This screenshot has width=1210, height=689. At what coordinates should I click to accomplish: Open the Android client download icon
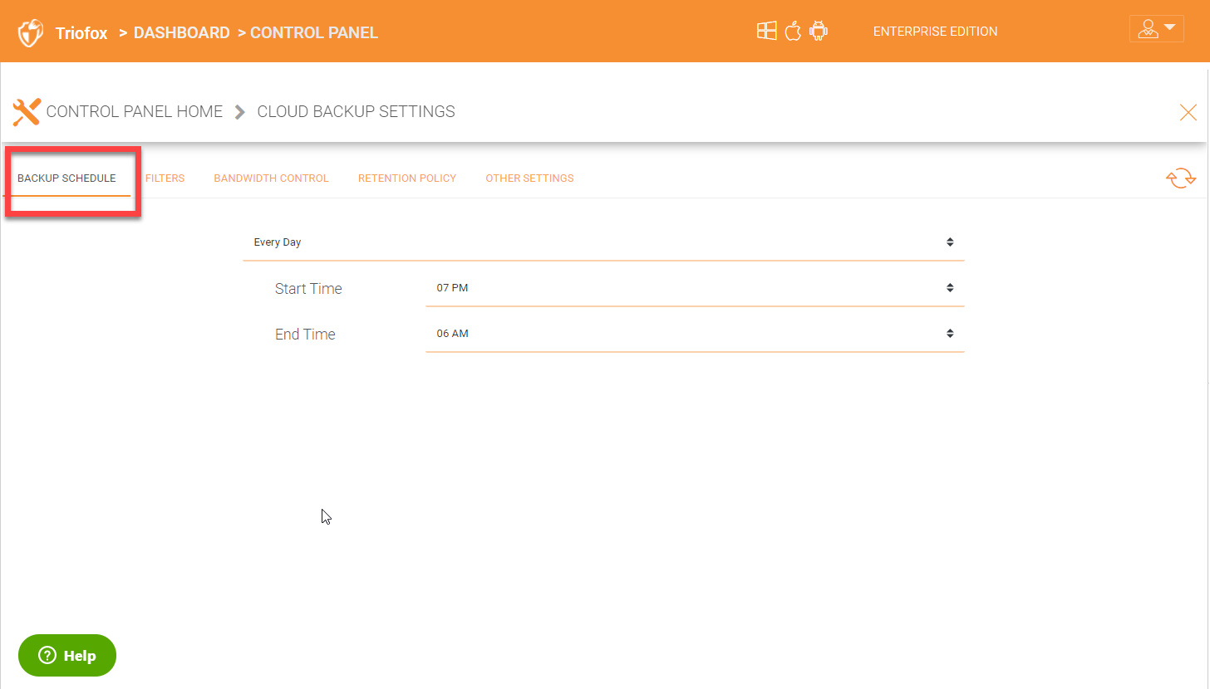point(819,32)
